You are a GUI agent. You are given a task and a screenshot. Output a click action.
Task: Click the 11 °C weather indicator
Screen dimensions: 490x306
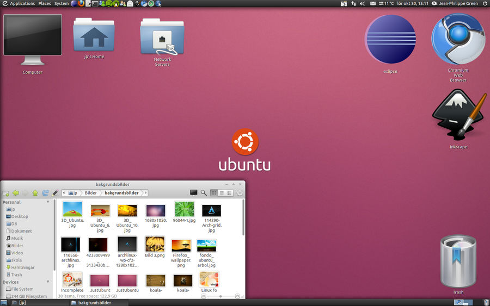pos(386,3)
